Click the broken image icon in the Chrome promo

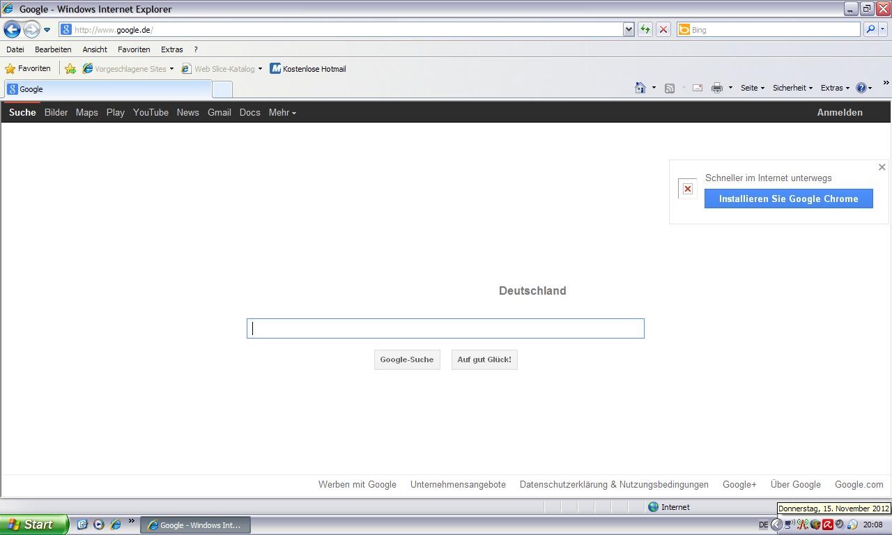pos(688,189)
